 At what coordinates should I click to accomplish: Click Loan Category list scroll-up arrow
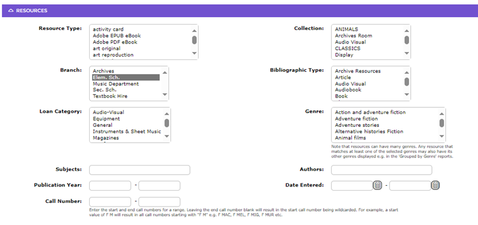167,113
